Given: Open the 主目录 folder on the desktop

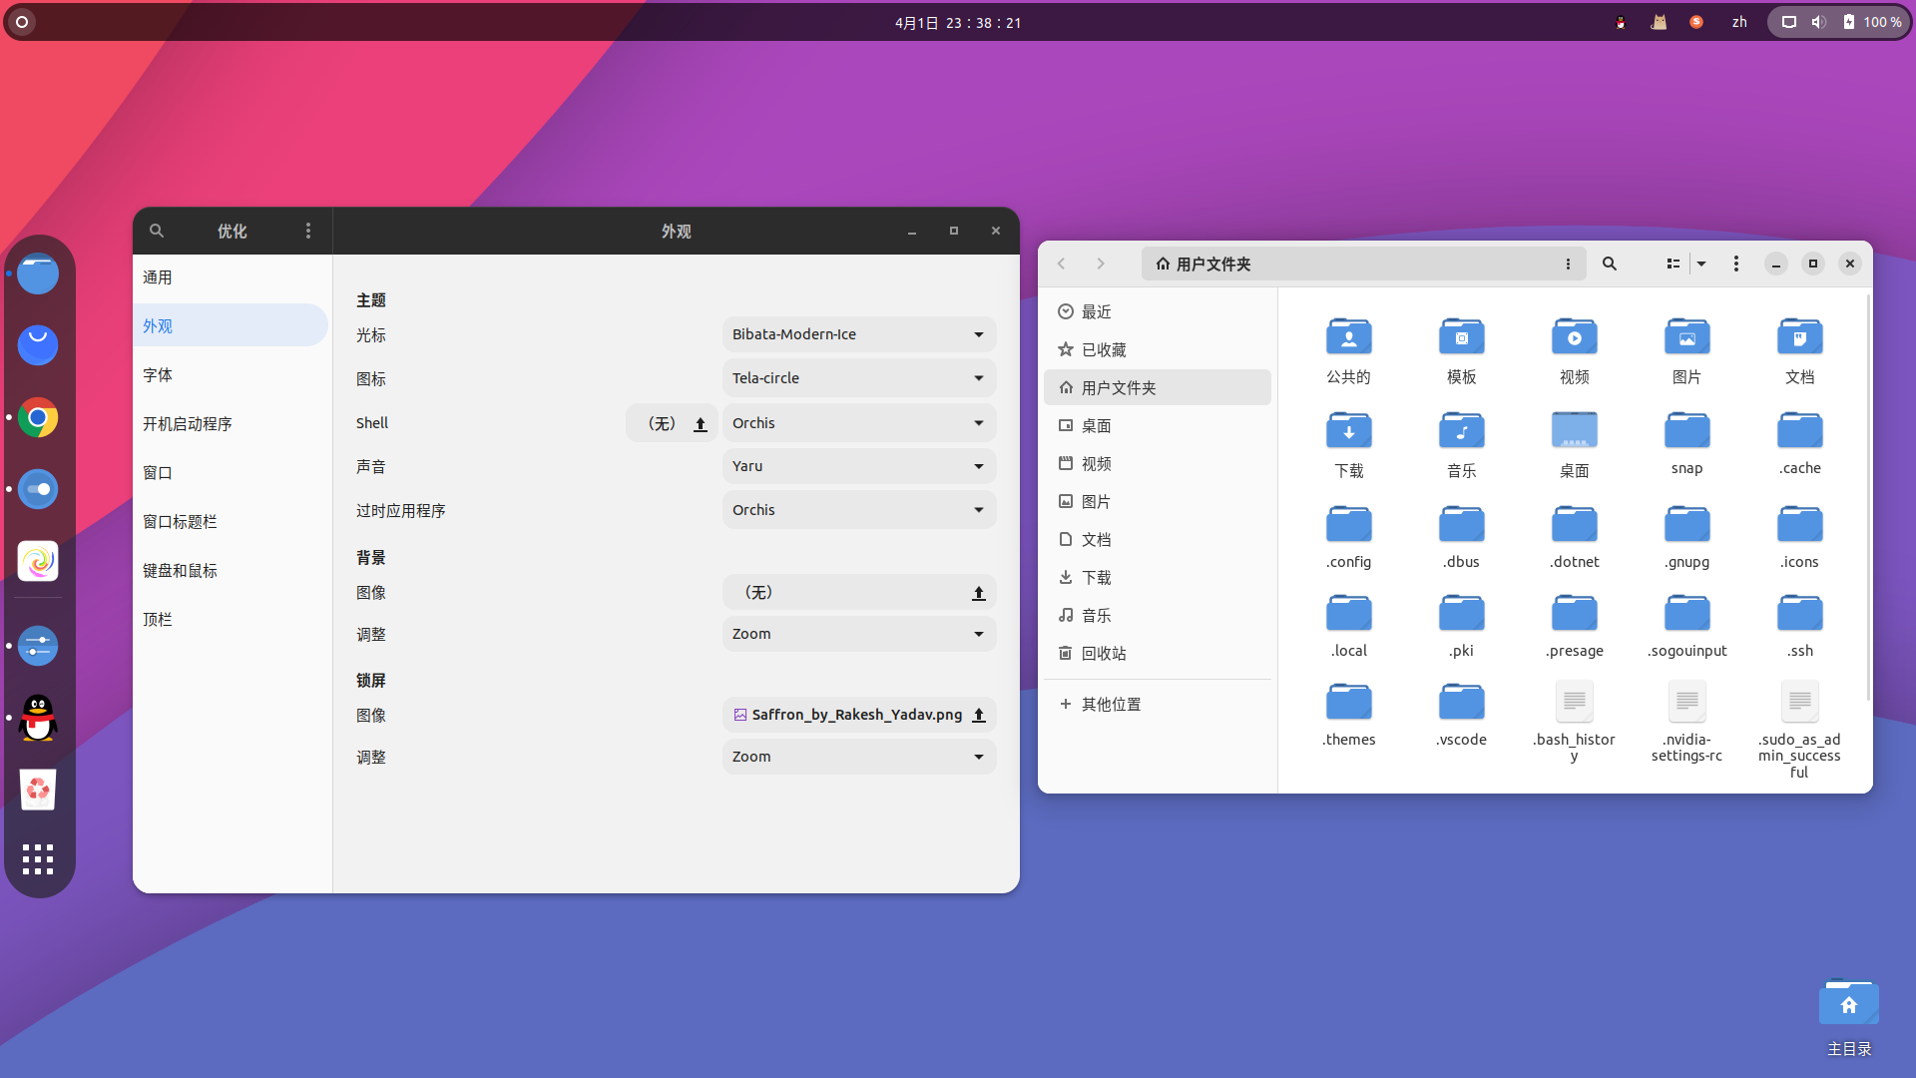Looking at the screenshot, I should [x=1848, y=1003].
